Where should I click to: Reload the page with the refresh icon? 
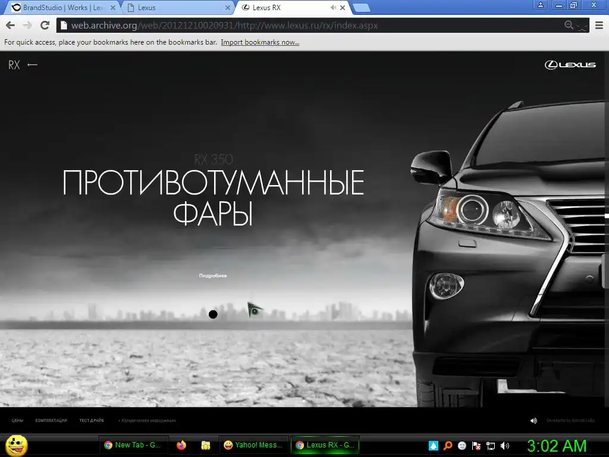(x=45, y=26)
